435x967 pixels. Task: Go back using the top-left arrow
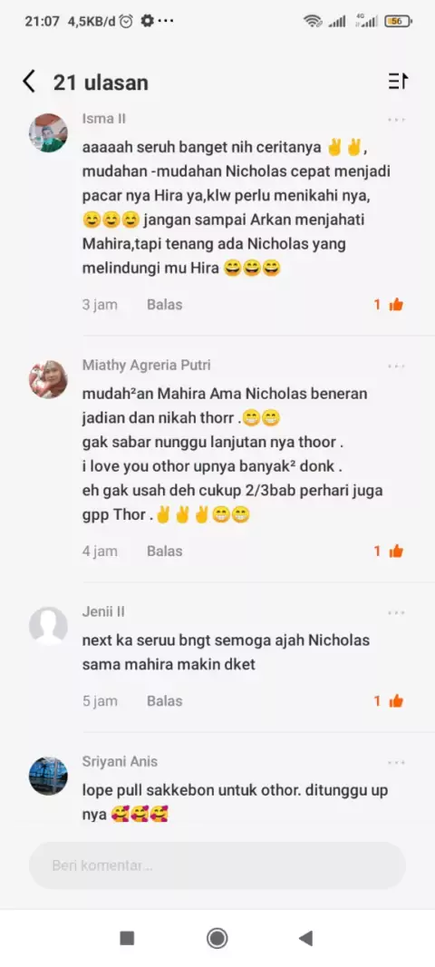29,82
